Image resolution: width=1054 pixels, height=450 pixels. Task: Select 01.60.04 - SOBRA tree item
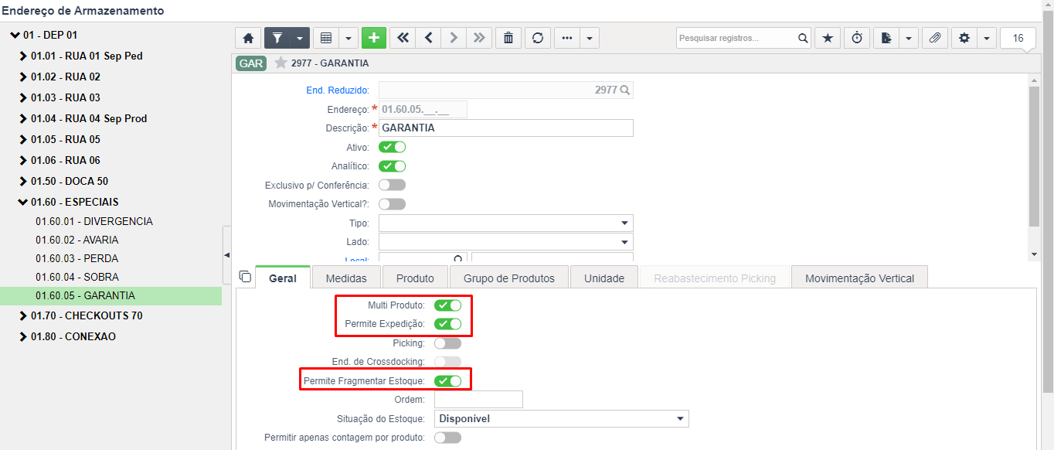click(77, 277)
